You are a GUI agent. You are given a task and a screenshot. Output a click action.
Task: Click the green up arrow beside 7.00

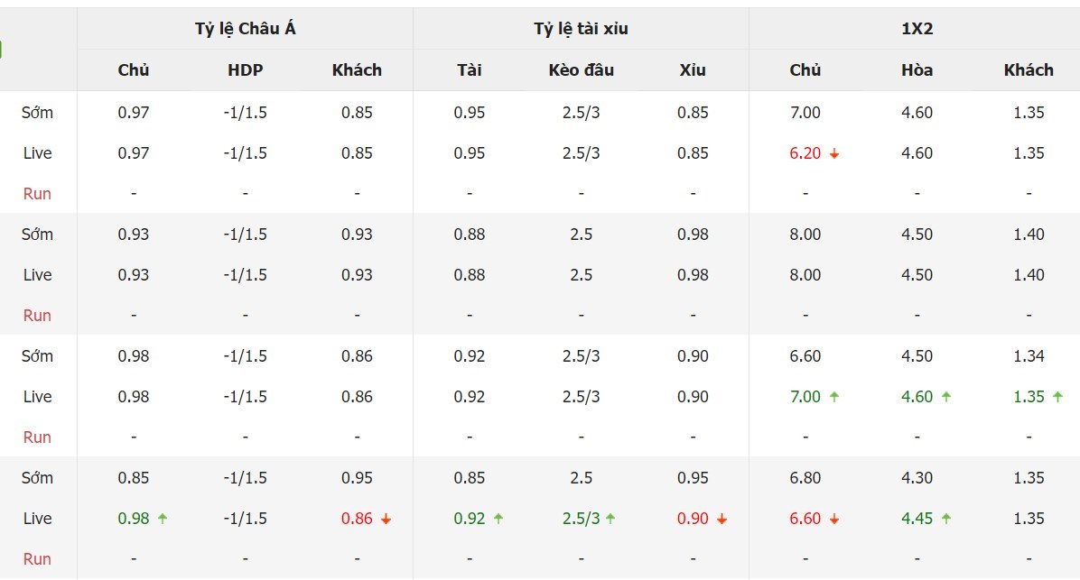[x=834, y=397]
